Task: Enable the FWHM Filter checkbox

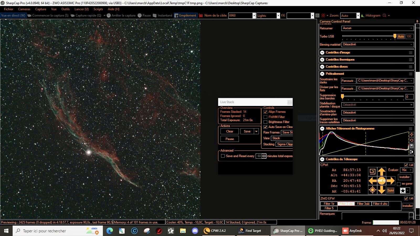Action: point(265,117)
